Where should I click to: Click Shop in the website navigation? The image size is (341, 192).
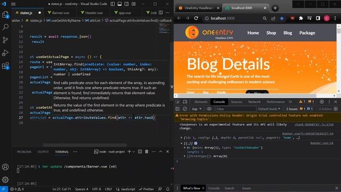pos(271,33)
